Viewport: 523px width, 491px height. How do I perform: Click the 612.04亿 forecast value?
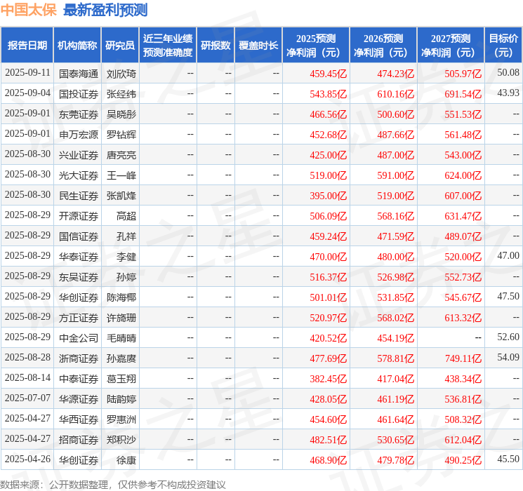point(463,440)
